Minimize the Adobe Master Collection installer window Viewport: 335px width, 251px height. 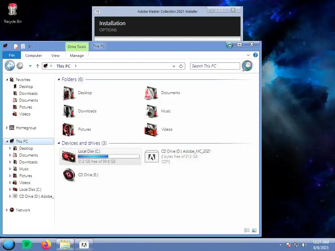click(212, 10)
